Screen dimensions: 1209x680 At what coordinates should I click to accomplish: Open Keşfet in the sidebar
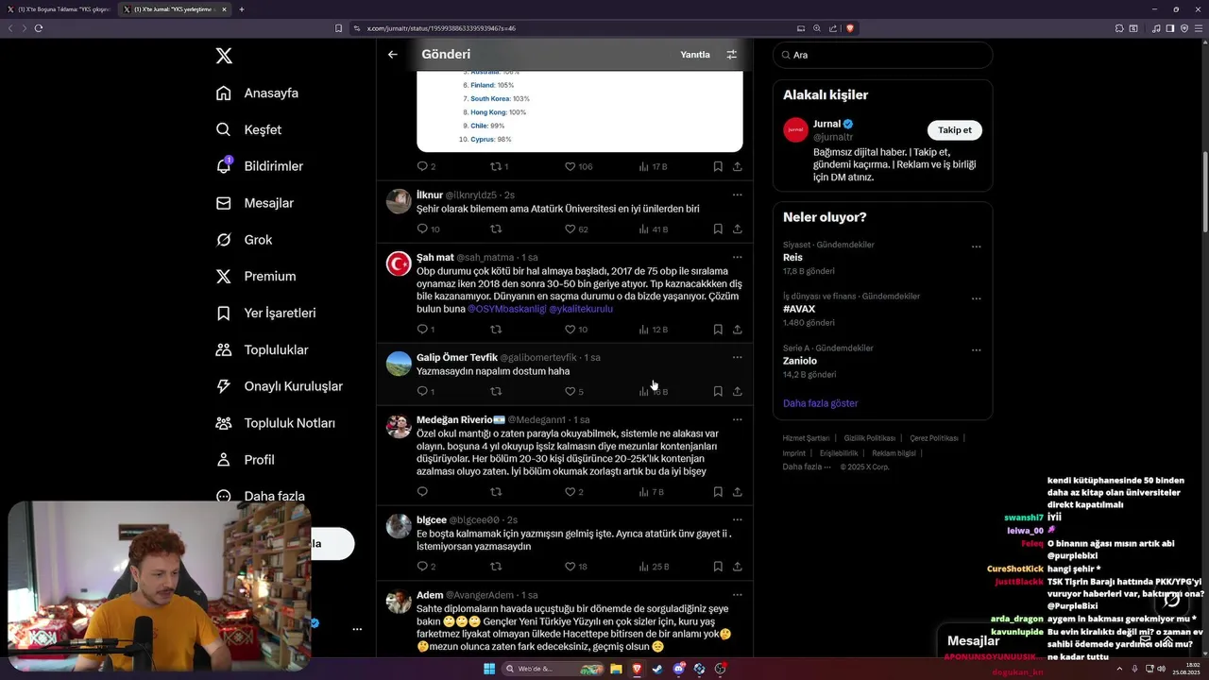248,129
